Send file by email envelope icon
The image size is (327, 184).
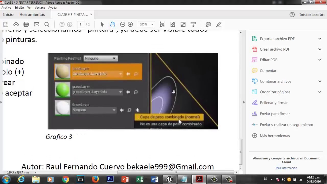coord(37,25)
